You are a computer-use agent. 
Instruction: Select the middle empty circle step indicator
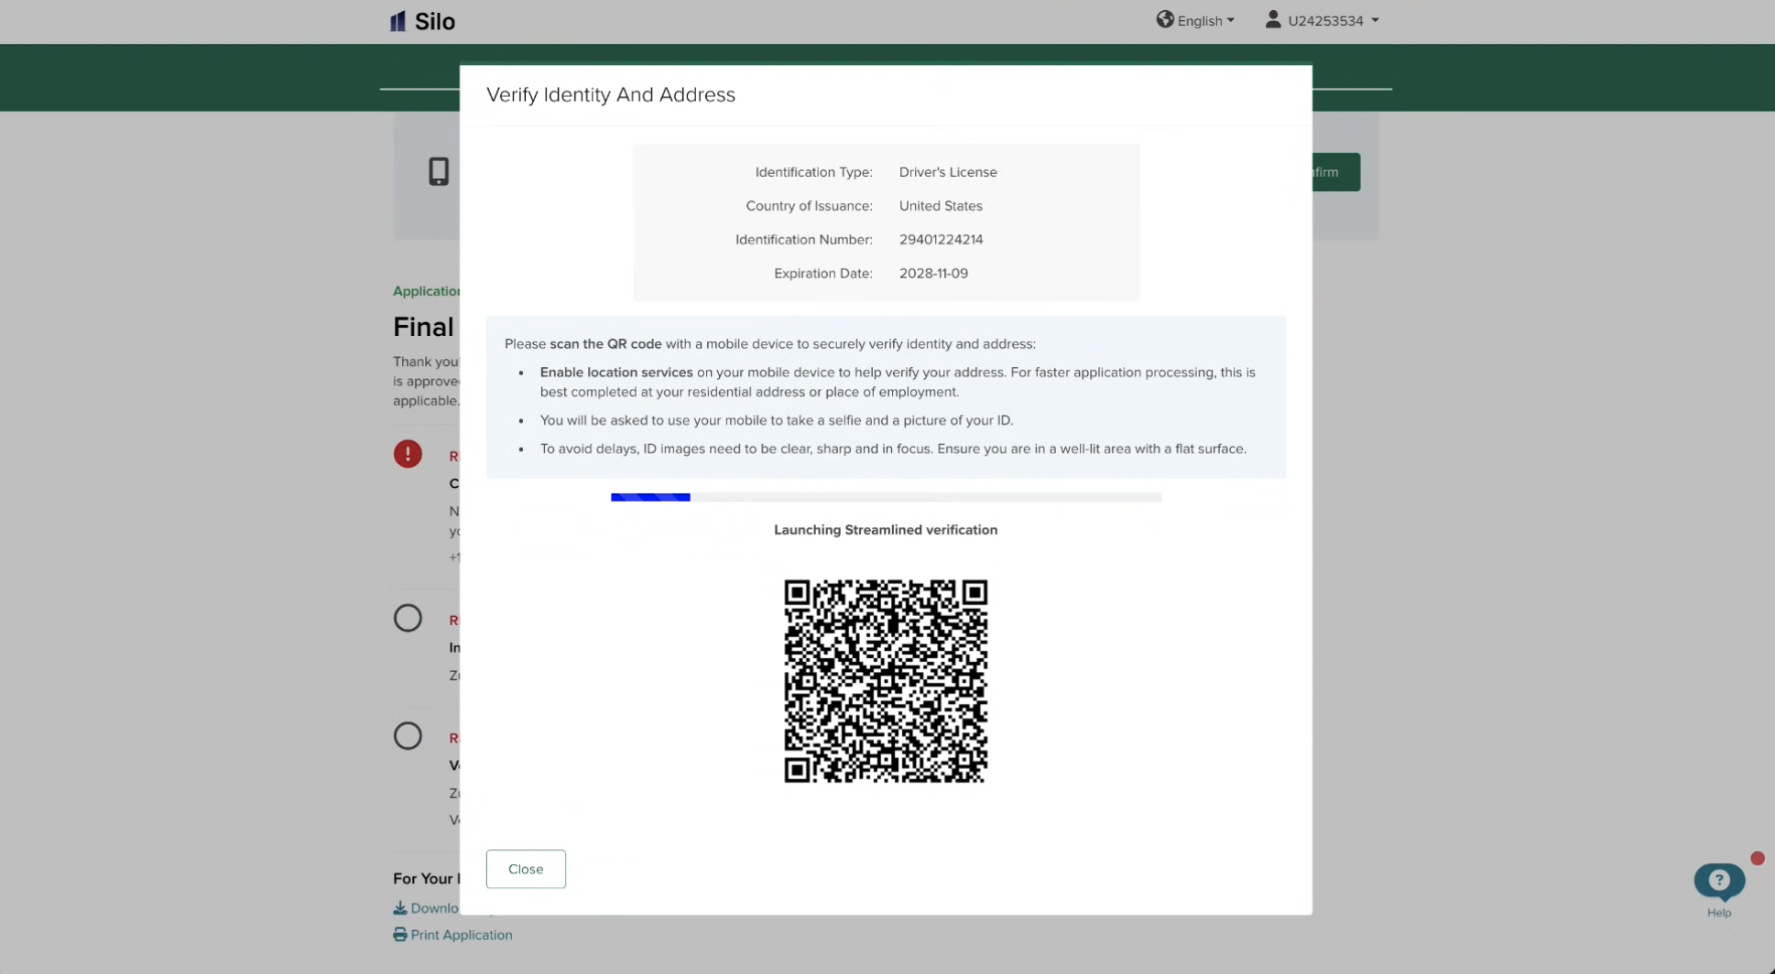point(408,618)
